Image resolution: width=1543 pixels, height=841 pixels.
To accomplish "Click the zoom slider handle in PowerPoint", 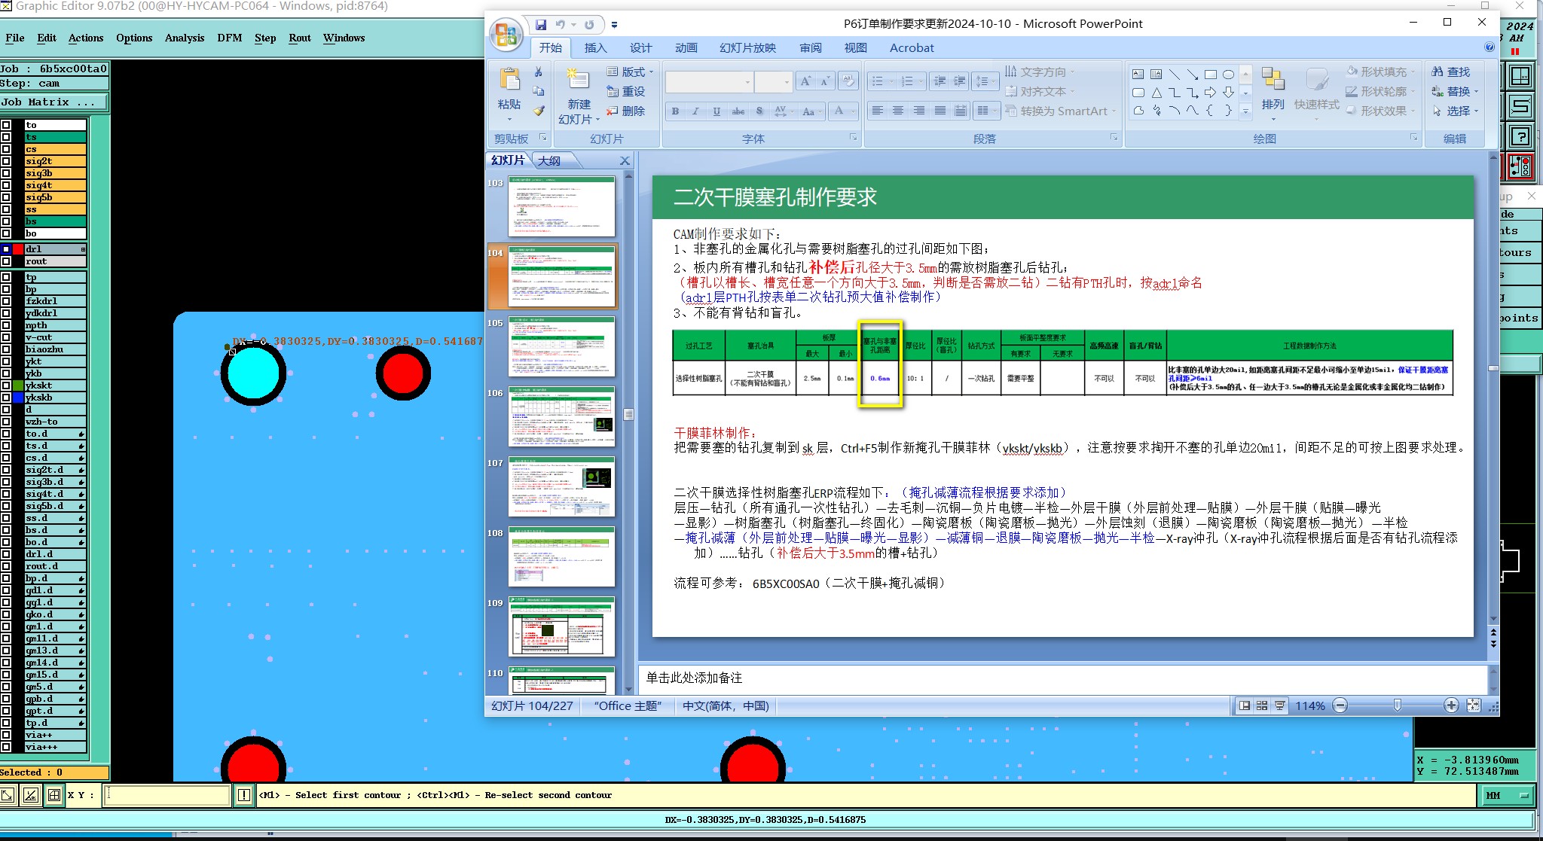I will tap(1397, 705).
